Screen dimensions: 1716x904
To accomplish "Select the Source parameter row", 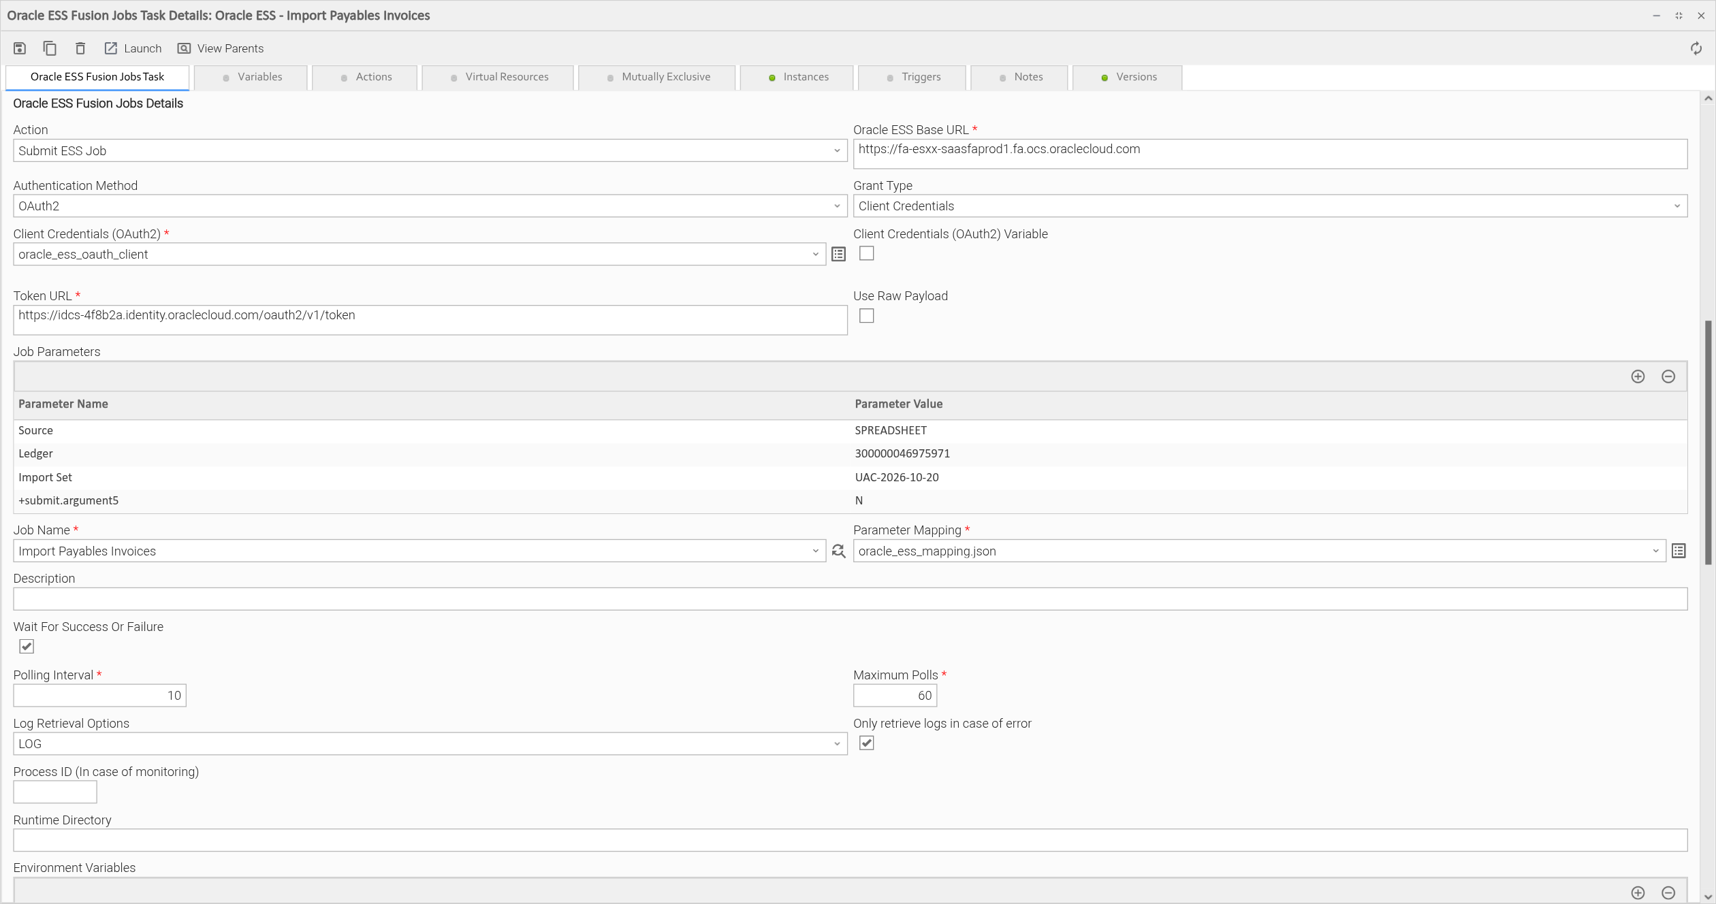I will pyautogui.click(x=850, y=430).
